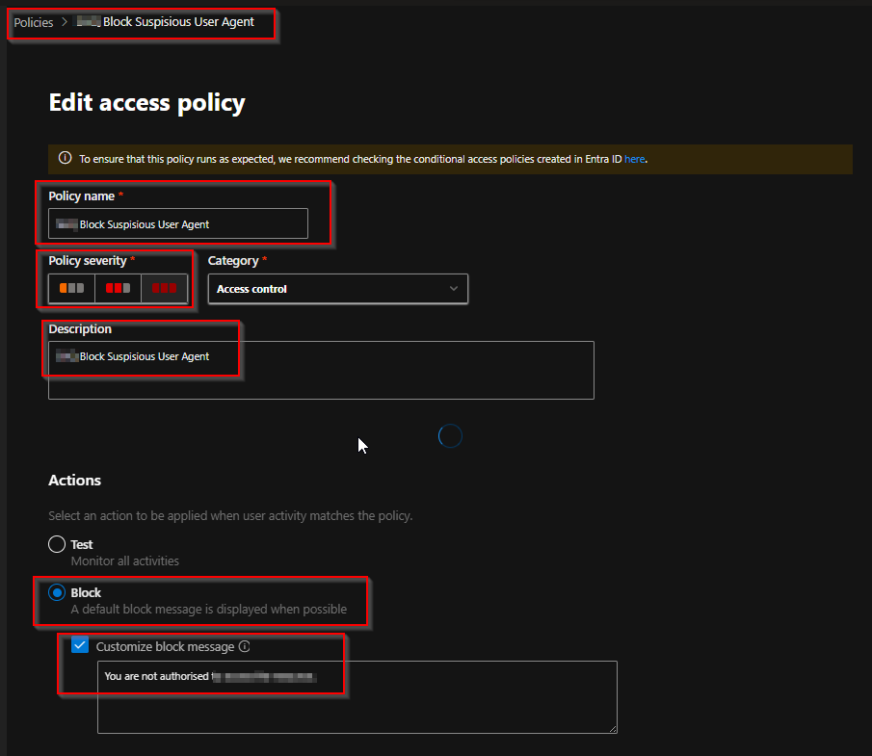This screenshot has height=756, width=872.
Task: Click Block Suspicious User Agent breadcrumb item
Action: 178,22
